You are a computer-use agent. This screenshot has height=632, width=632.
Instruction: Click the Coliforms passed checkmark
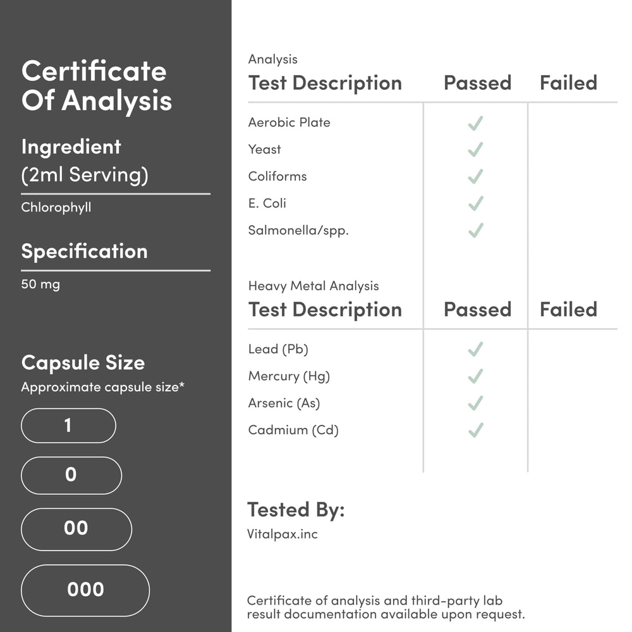475,176
